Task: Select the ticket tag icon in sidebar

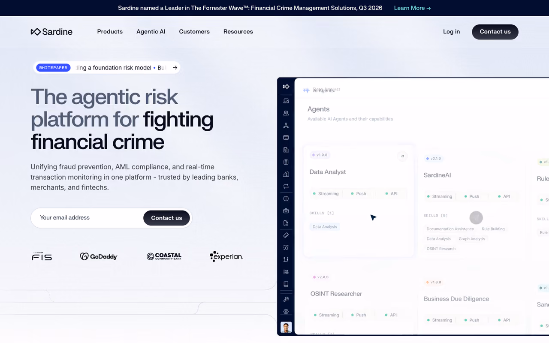Action: click(x=286, y=235)
